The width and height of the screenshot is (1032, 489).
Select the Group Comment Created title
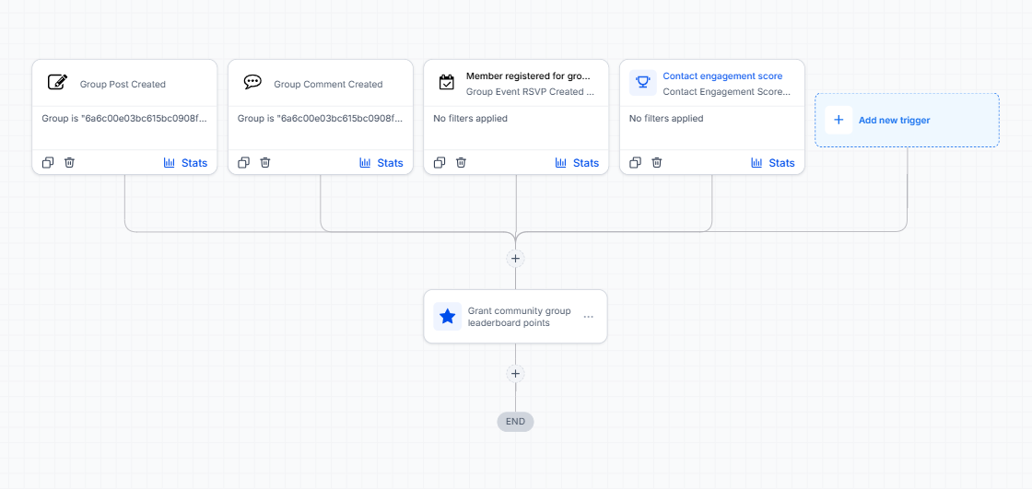click(328, 84)
